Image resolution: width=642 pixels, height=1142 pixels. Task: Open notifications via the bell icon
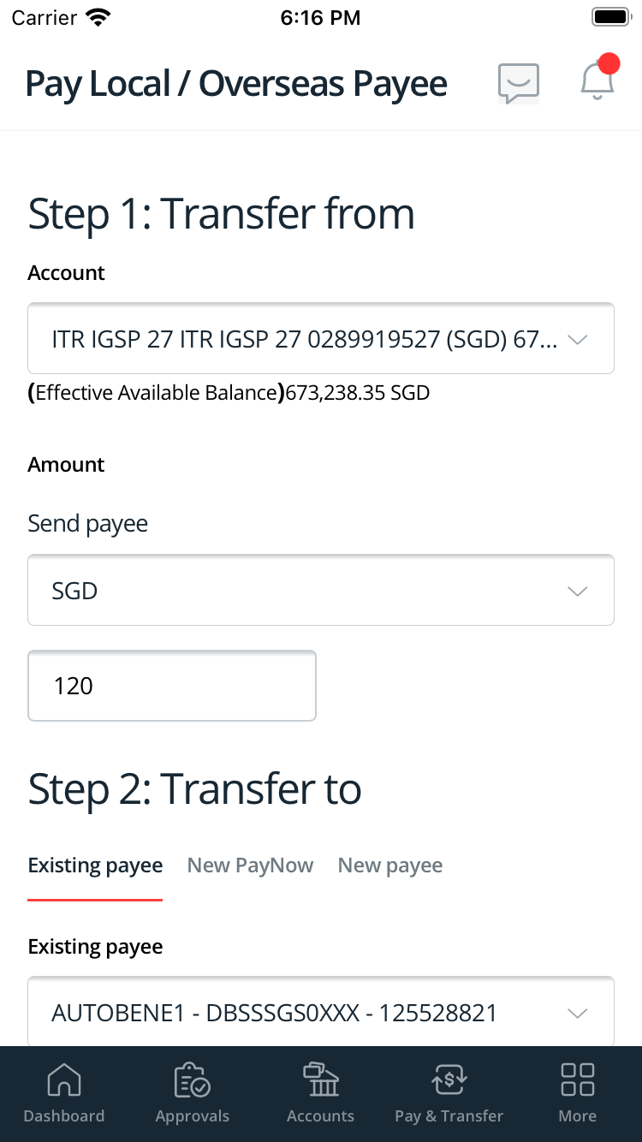click(x=597, y=83)
